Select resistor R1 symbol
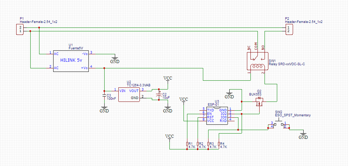Image resolution: width=348 pixels, height=166 pixels. pyautogui.click(x=187, y=144)
